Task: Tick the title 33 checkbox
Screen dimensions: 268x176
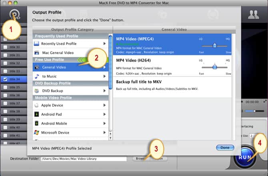Action: [x=5, y=71]
